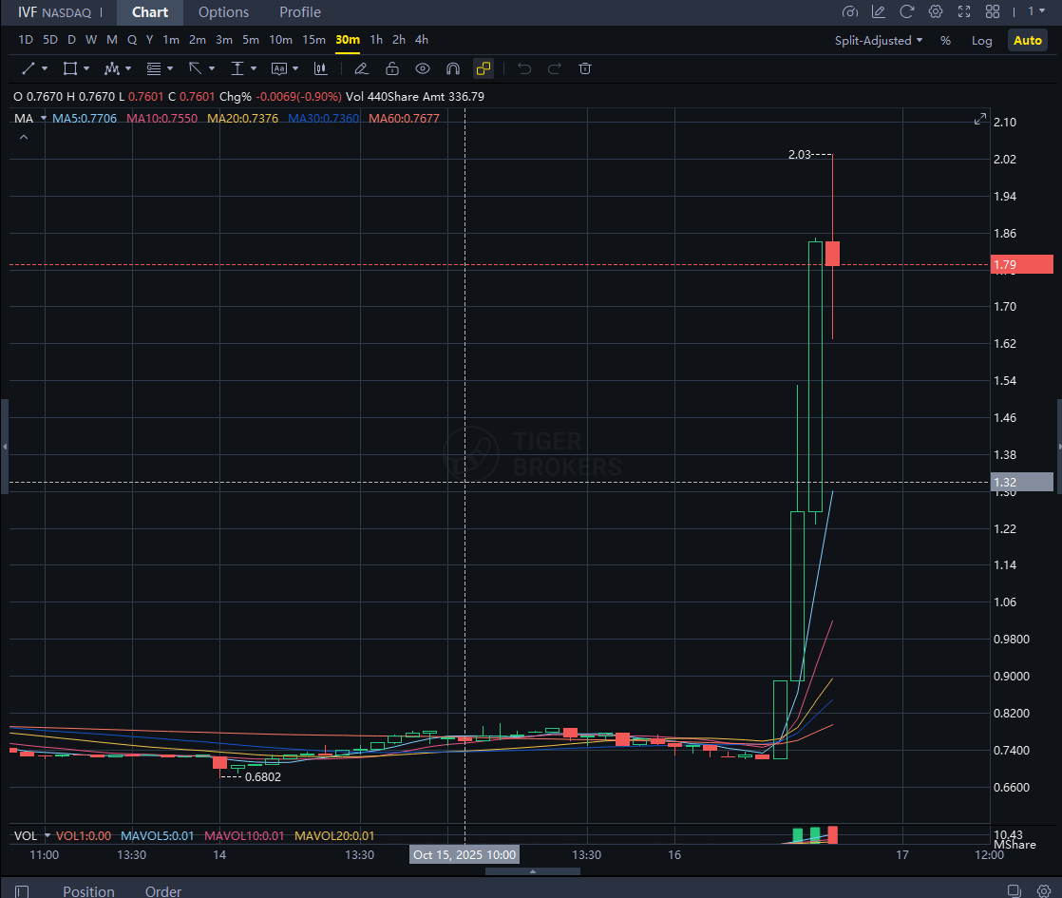
Task: Open the Split-Adjusted dropdown
Action: (x=876, y=40)
